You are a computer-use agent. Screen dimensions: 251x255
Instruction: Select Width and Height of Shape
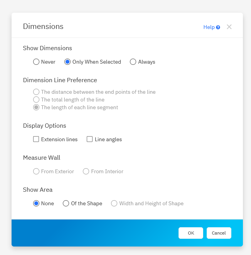(x=114, y=203)
